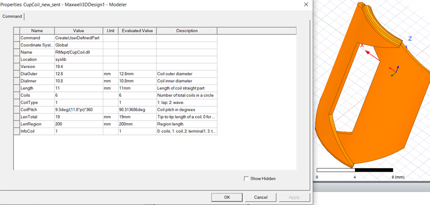Image resolution: width=430 pixels, height=205 pixels.
Task: Click the Length unit mm cell
Action: click(110, 88)
